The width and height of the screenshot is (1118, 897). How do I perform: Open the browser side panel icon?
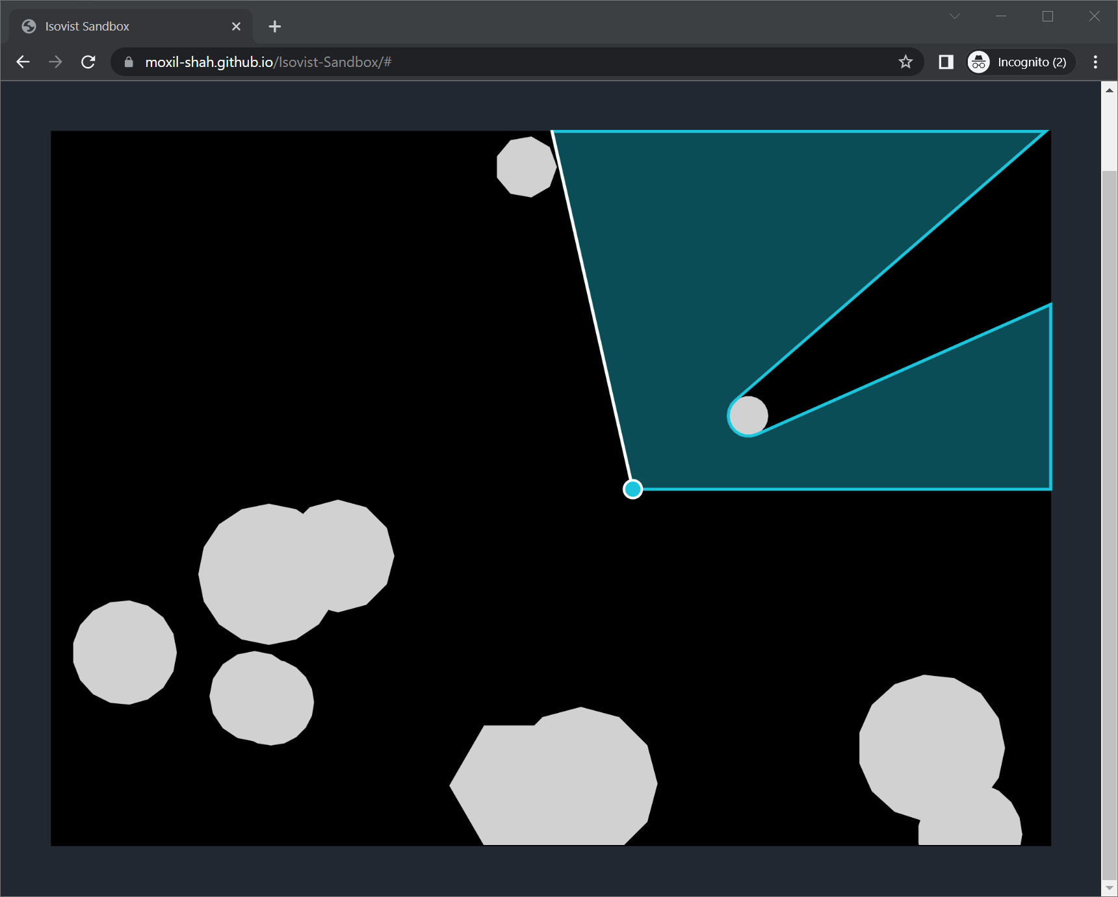pyautogui.click(x=946, y=62)
